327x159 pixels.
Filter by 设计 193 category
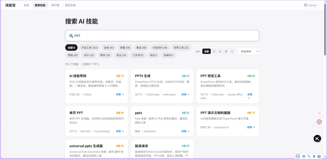coord(89,55)
